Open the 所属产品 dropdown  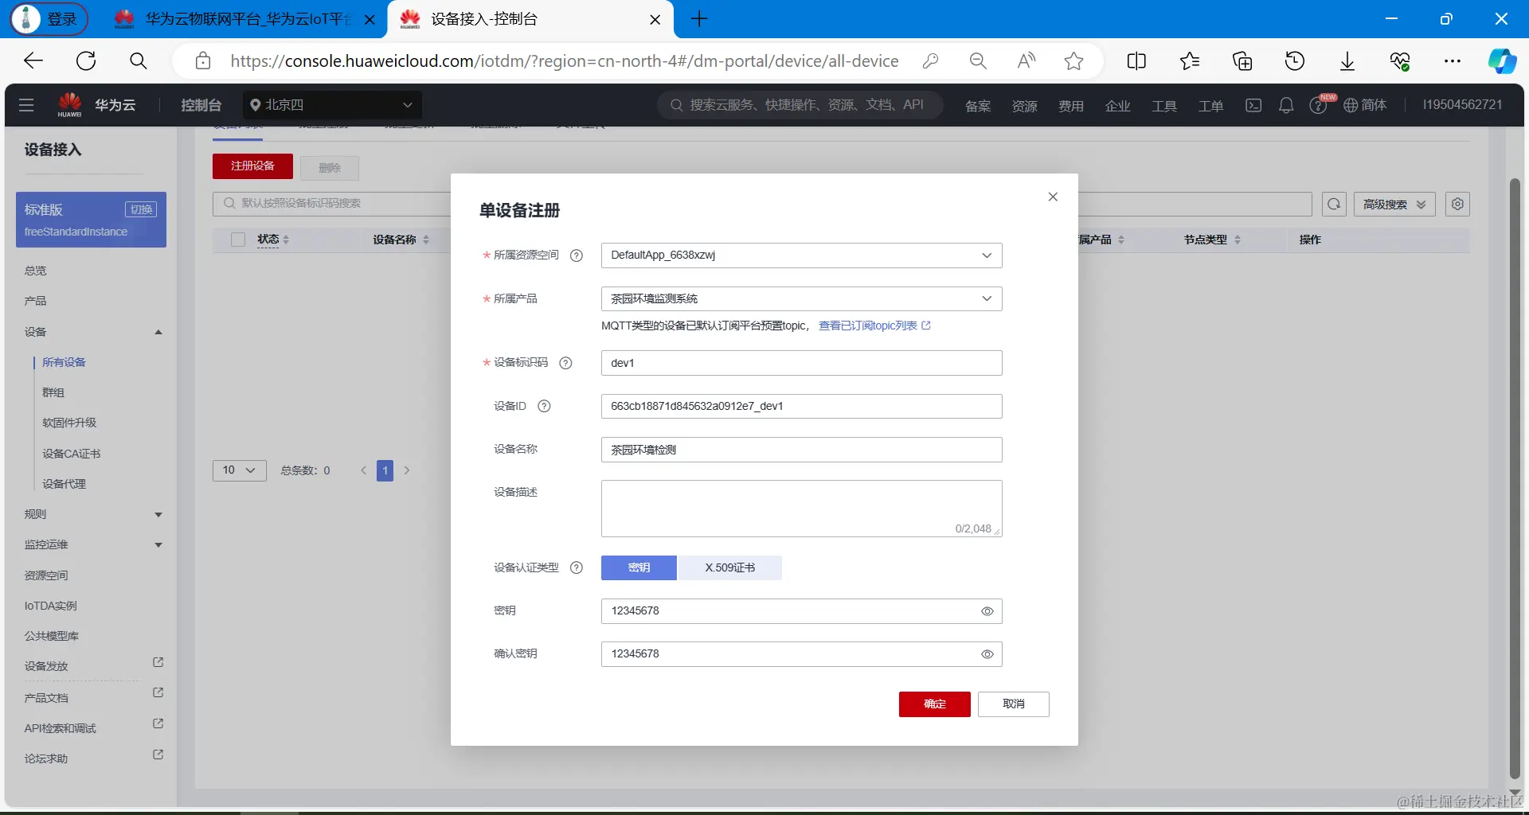click(801, 298)
